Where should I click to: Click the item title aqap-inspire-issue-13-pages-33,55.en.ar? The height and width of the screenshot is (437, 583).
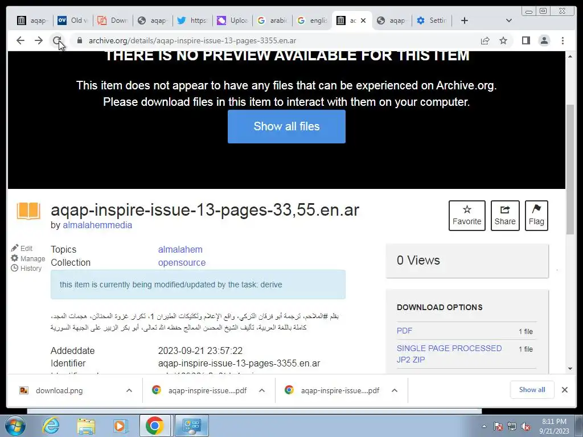point(205,210)
